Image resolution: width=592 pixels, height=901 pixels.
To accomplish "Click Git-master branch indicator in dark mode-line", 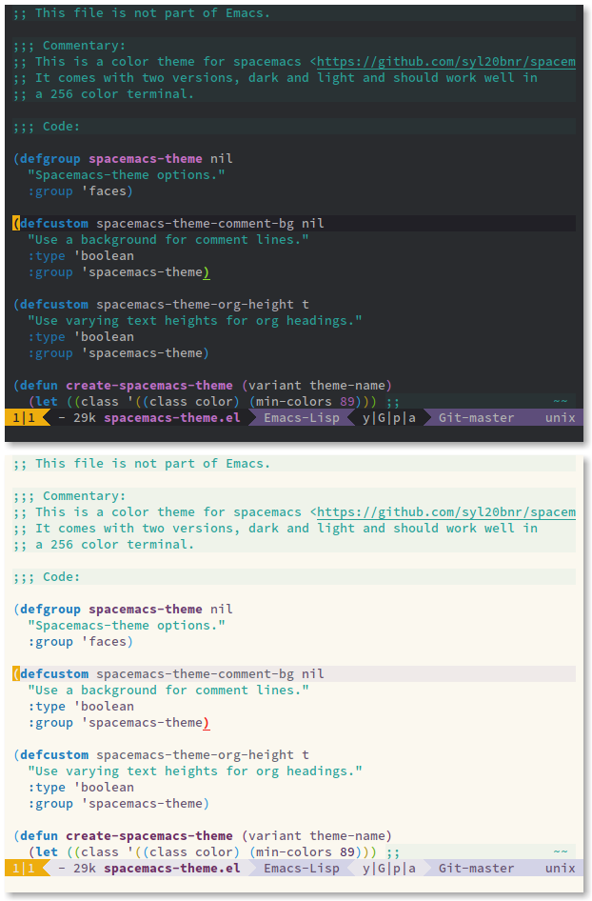I will coord(477,418).
